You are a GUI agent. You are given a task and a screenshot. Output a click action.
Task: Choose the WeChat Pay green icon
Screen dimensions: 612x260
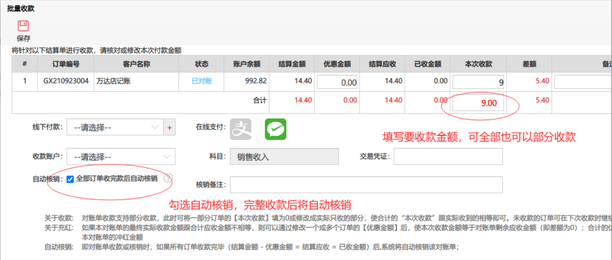pos(276,129)
